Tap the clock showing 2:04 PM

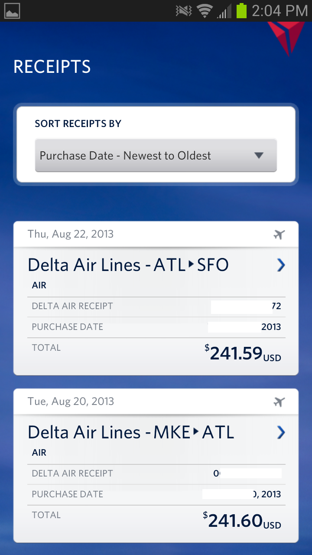click(x=279, y=11)
